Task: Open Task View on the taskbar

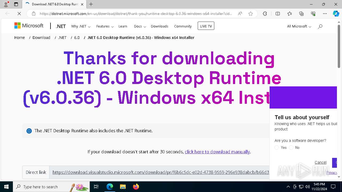Action: [96, 187]
